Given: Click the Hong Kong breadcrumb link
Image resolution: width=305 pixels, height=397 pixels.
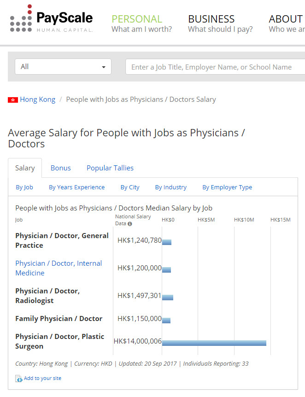Looking at the screenshot, I should pyautogui.click(x=37, y=99).
